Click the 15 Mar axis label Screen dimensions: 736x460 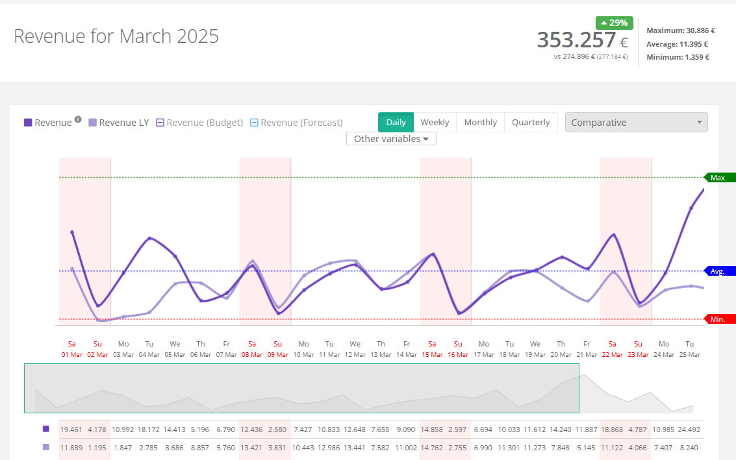click(432, 354)
